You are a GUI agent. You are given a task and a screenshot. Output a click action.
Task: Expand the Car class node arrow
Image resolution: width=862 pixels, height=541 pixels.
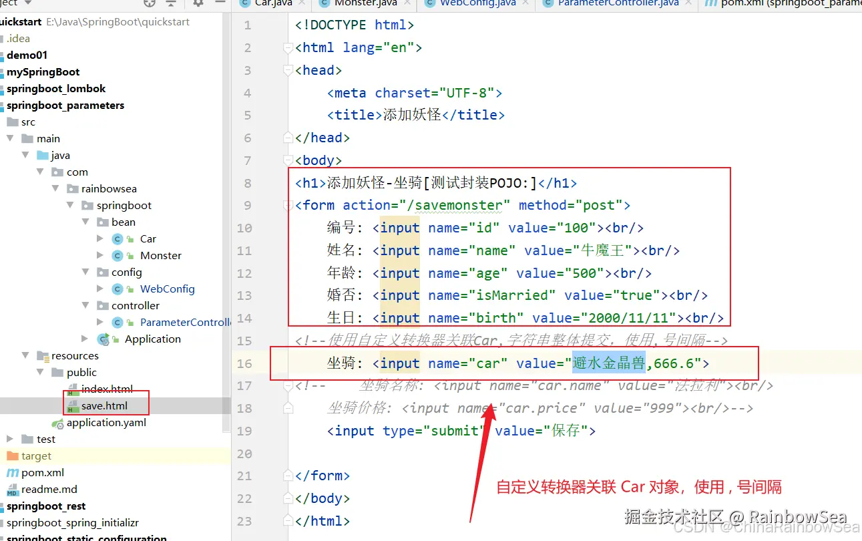(100, 239)
